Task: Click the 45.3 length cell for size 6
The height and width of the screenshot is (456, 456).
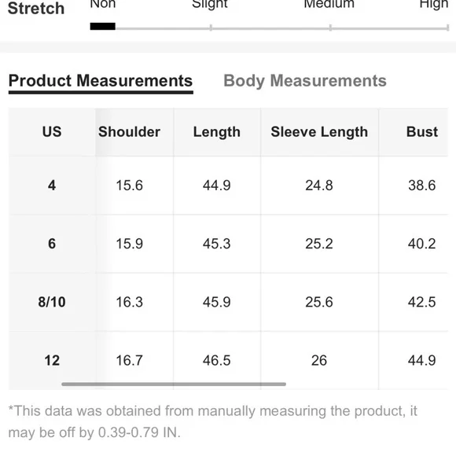Action: coord(217,244)
